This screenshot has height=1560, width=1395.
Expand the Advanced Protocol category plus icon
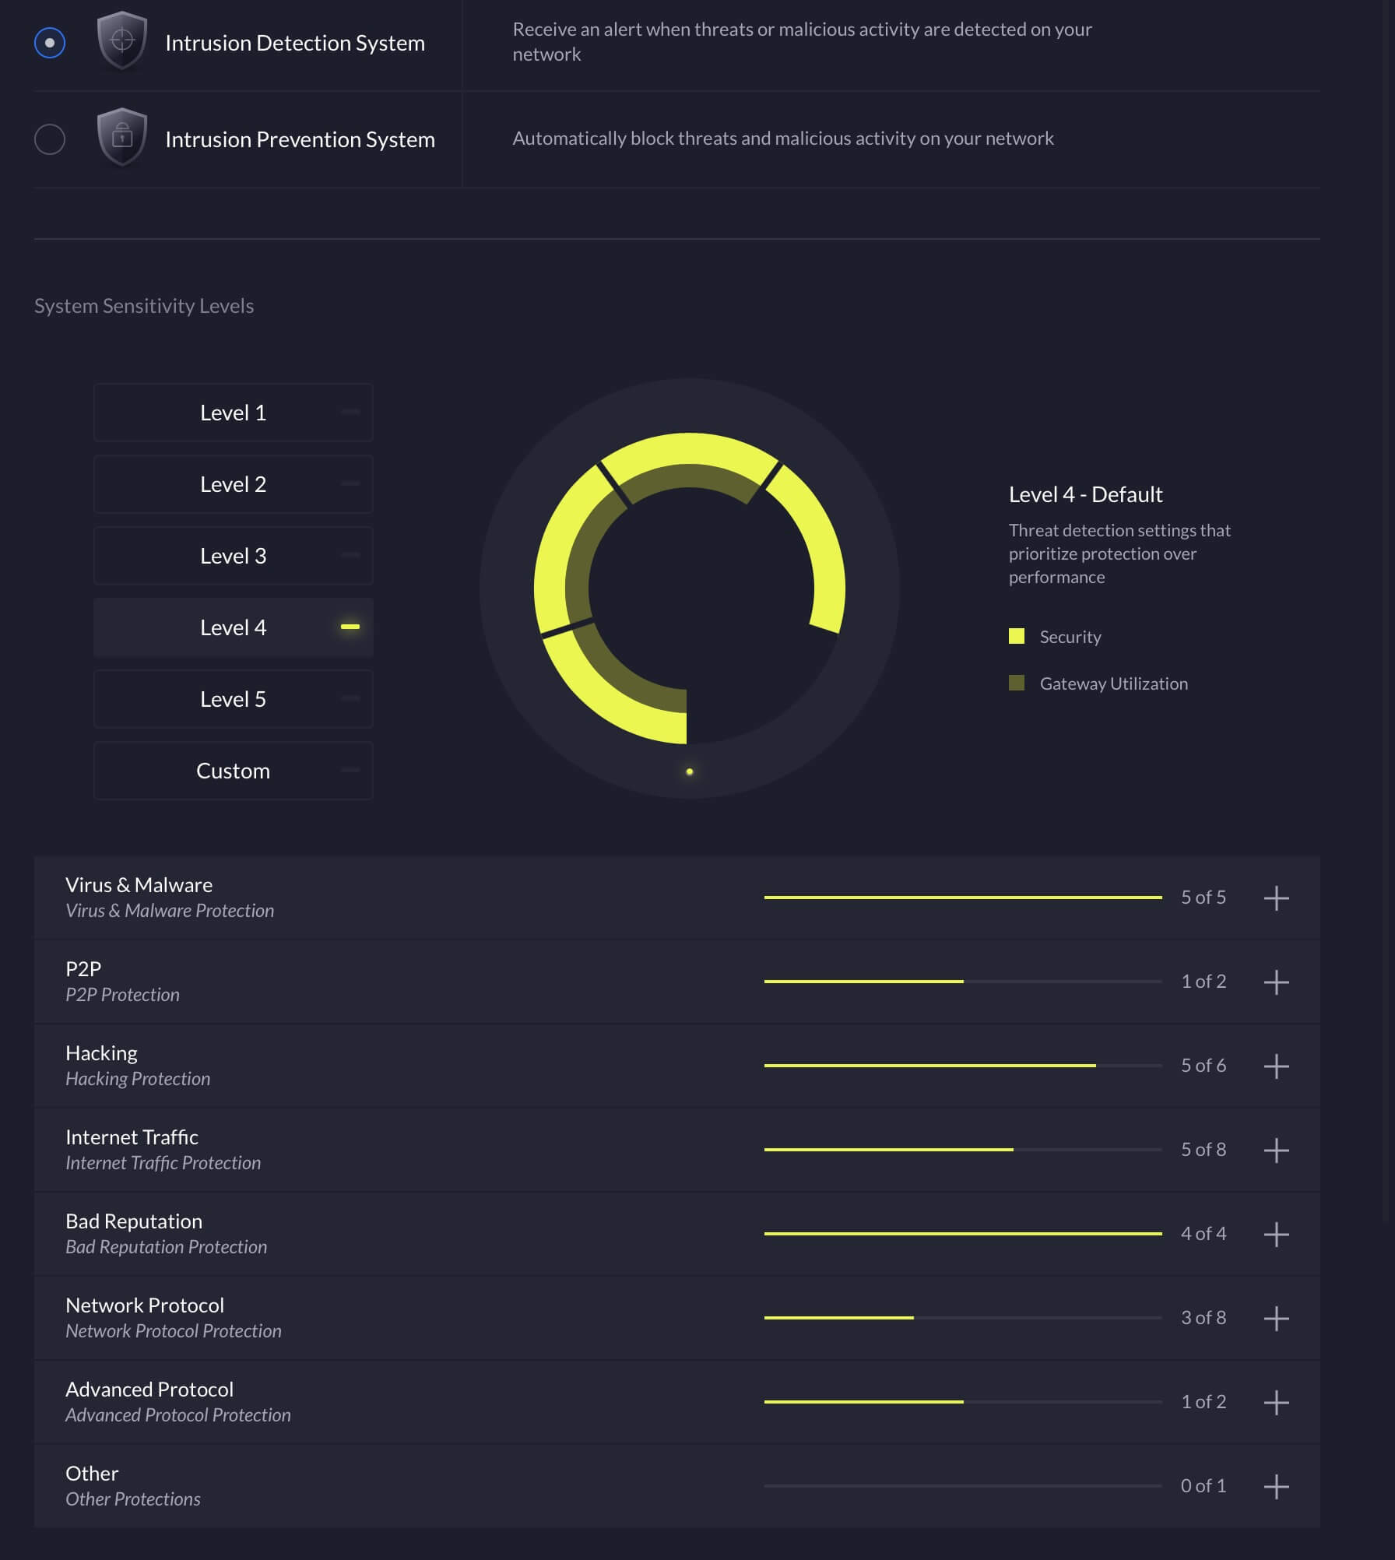coord(1276,1402)
